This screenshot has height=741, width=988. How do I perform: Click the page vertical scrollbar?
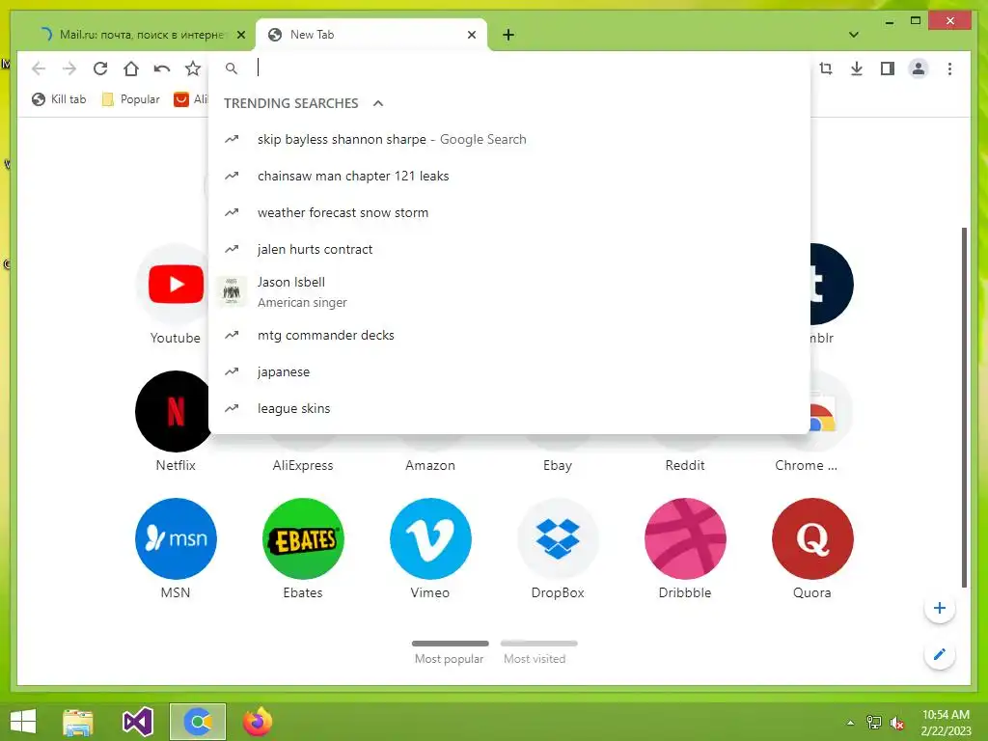[x=964, y=408]
